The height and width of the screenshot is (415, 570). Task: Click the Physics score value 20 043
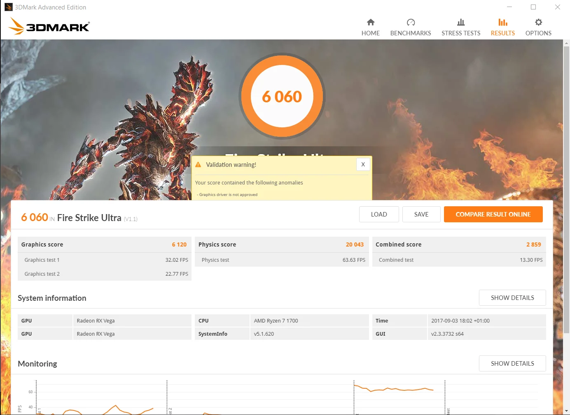tap(355, 244)
